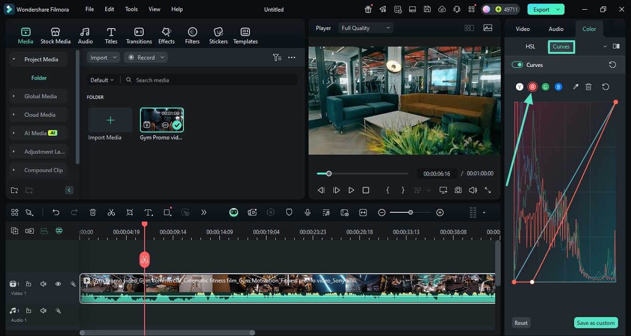Select the blue B curve channel
Image resolution: width=631 pixels, height=336 pixels.
click(558, 87)
